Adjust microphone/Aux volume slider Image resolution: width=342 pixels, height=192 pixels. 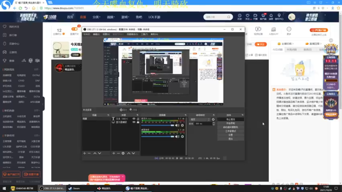[158, 125]
